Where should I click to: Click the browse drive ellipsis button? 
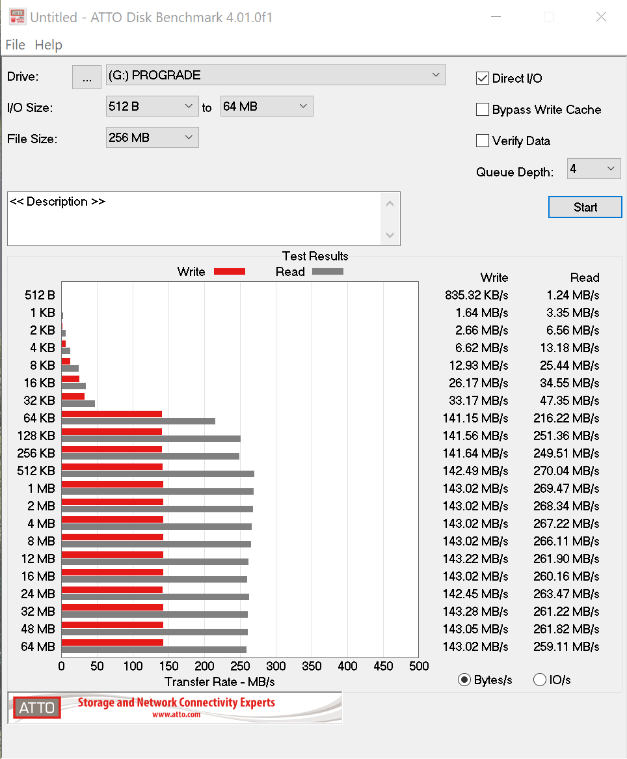pyautogui.click(x=87, y=77)
